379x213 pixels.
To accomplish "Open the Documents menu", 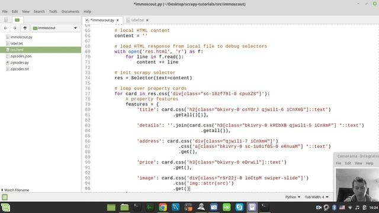I will [x=70, y=11].
